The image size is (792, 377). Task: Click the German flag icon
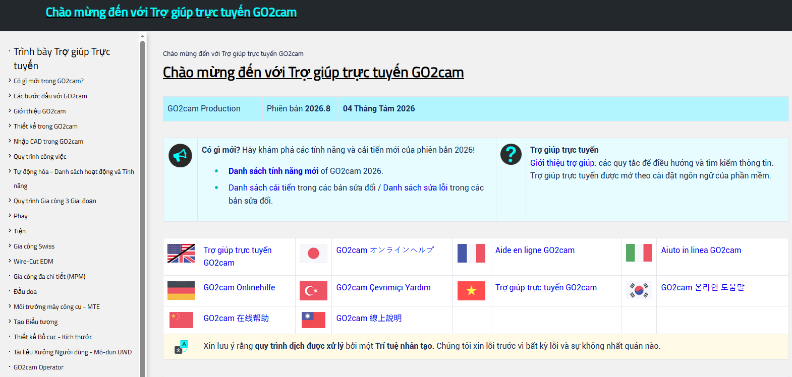click(181, 290)
